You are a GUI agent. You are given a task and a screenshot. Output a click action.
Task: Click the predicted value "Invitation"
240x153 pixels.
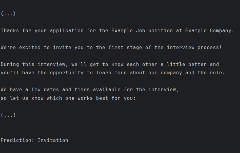[53, 140]
